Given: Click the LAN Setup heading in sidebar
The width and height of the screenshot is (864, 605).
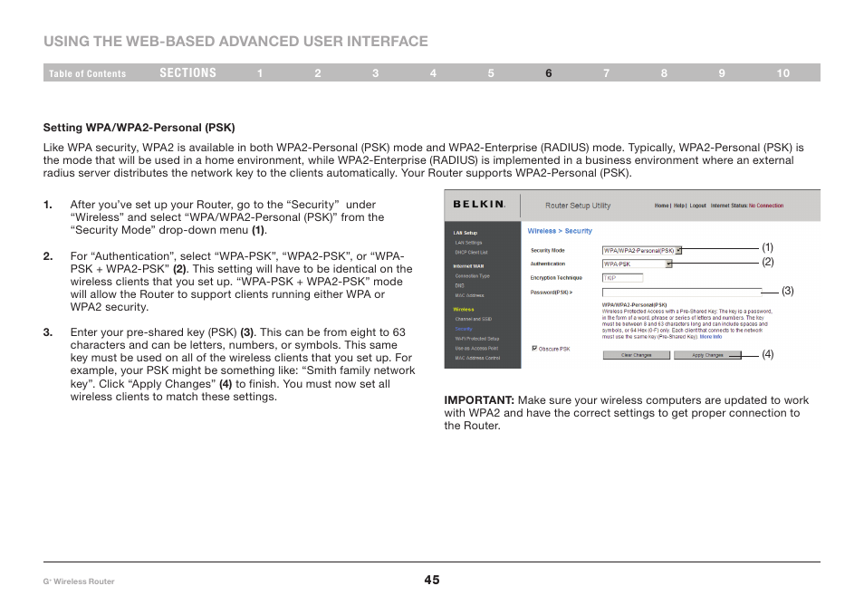Looking at the screenshot, I should [x=466, y=233].
